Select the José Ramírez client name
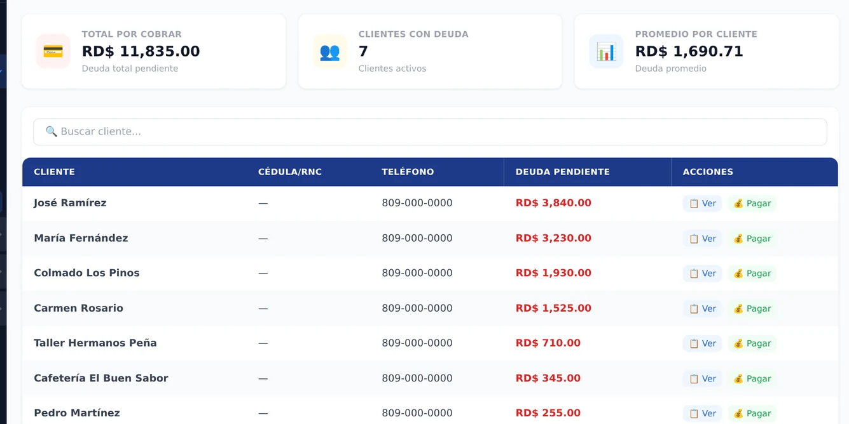 point(70,203)
